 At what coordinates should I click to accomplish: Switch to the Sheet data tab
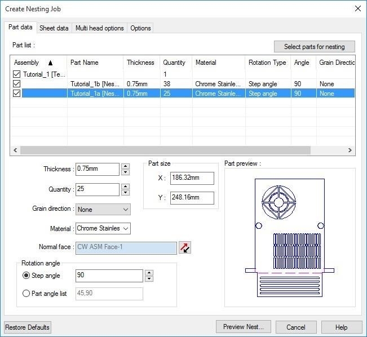[x=54, y=28]
